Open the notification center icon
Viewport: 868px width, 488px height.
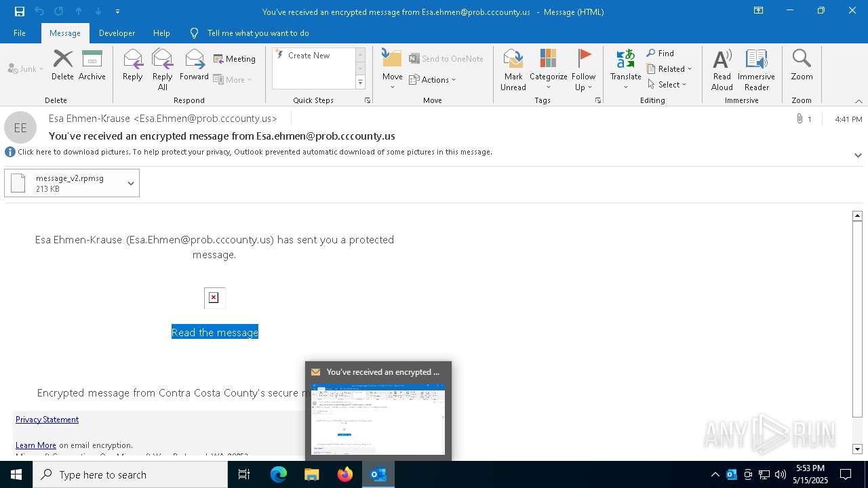(846, 474)
